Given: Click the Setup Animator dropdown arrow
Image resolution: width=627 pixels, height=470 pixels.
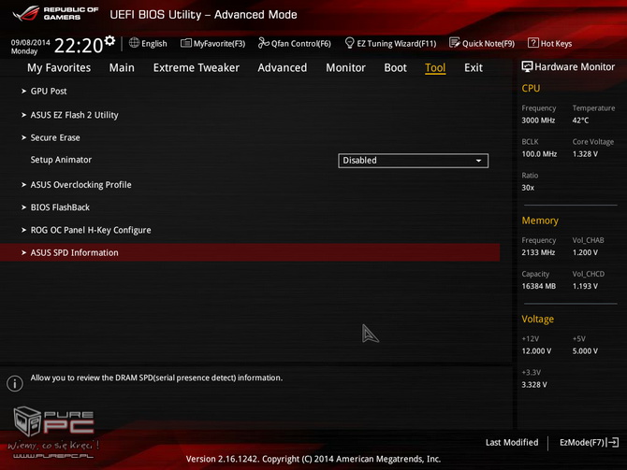Looking at the screenshot, I should pyautogui.click(x=478, y=161).
